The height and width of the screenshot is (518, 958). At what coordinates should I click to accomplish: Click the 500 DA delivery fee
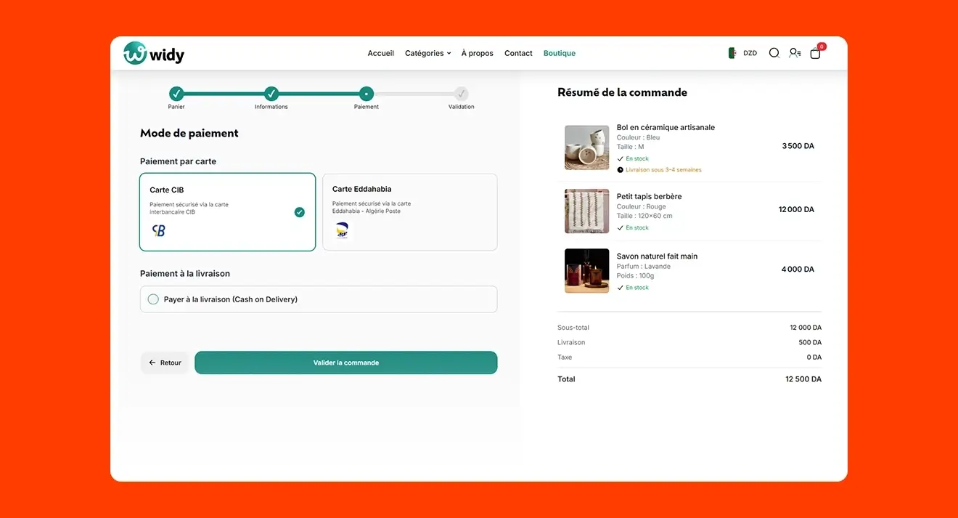click(x=810, y=342)
